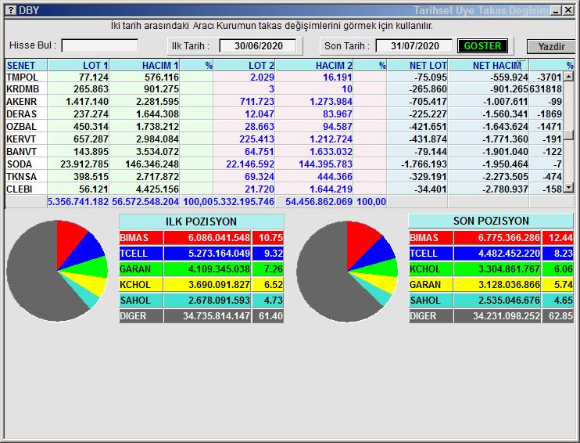The image size is (580, 443).
Task: Click blue TCELL entry in SON POZISYON
Action: pos(474,254)
